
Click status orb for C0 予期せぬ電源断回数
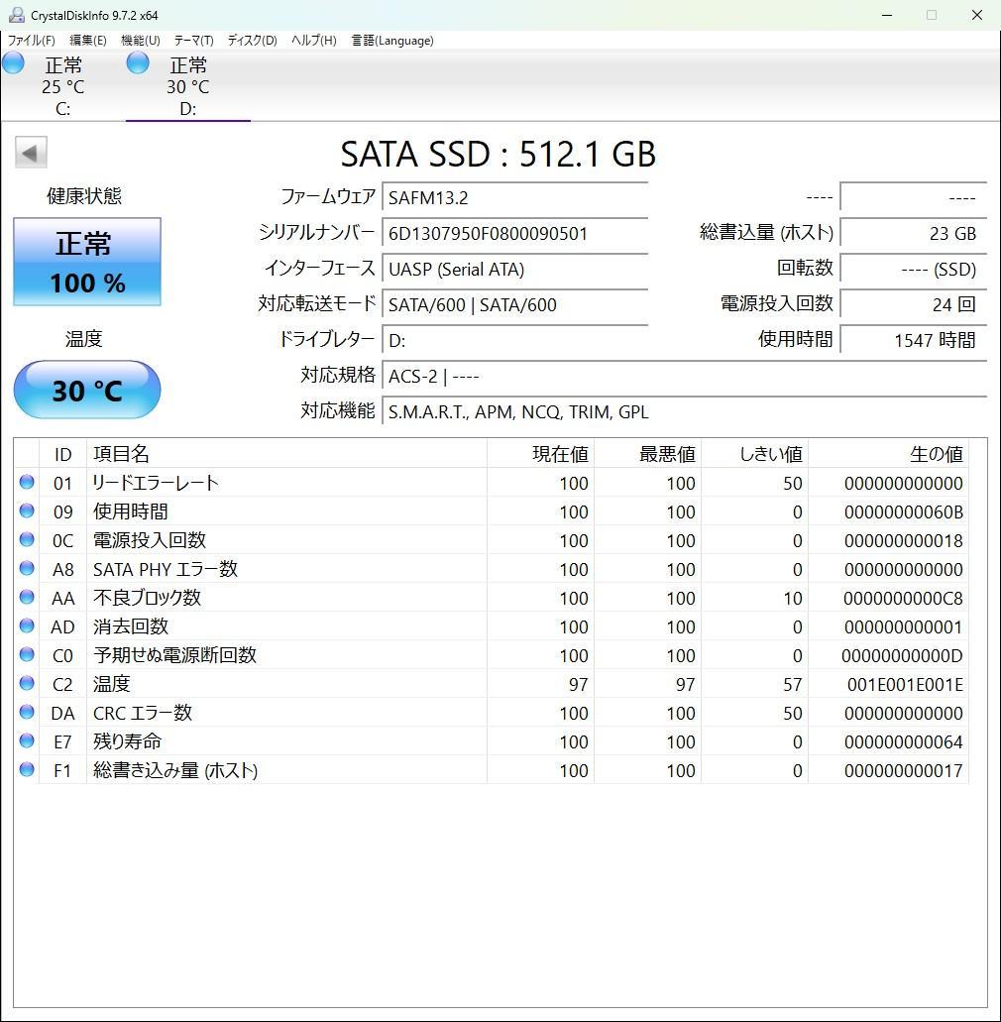coord(27,654)
